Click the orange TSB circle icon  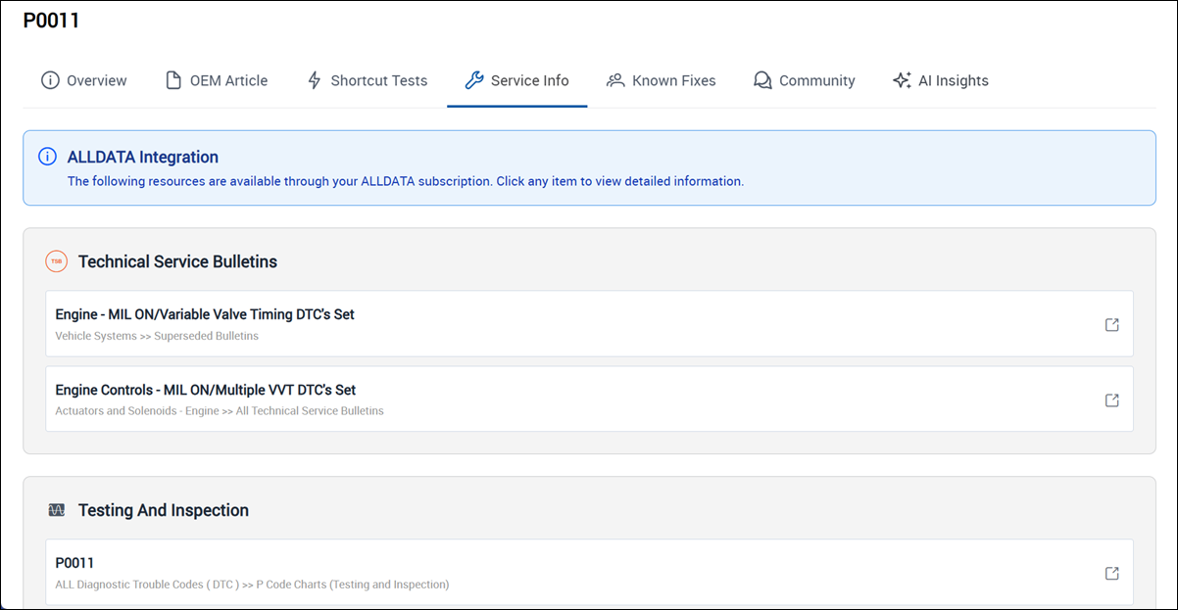click(56, 261)
